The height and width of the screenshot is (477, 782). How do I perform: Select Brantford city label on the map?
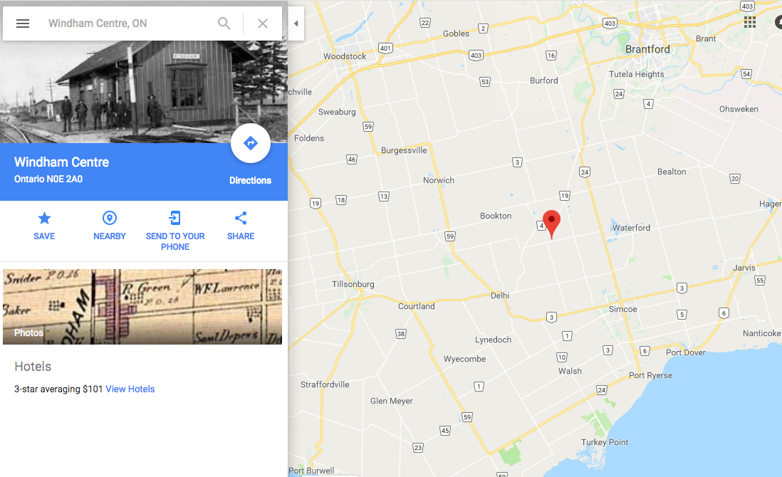647,49
